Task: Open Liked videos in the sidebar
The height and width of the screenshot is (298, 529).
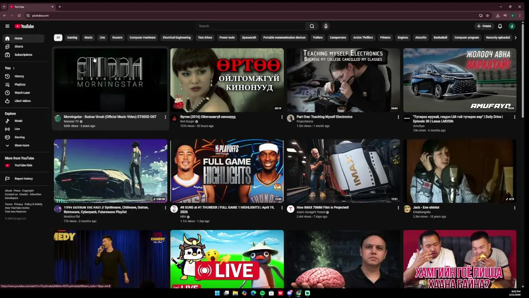Action: (x=23, y=101)
